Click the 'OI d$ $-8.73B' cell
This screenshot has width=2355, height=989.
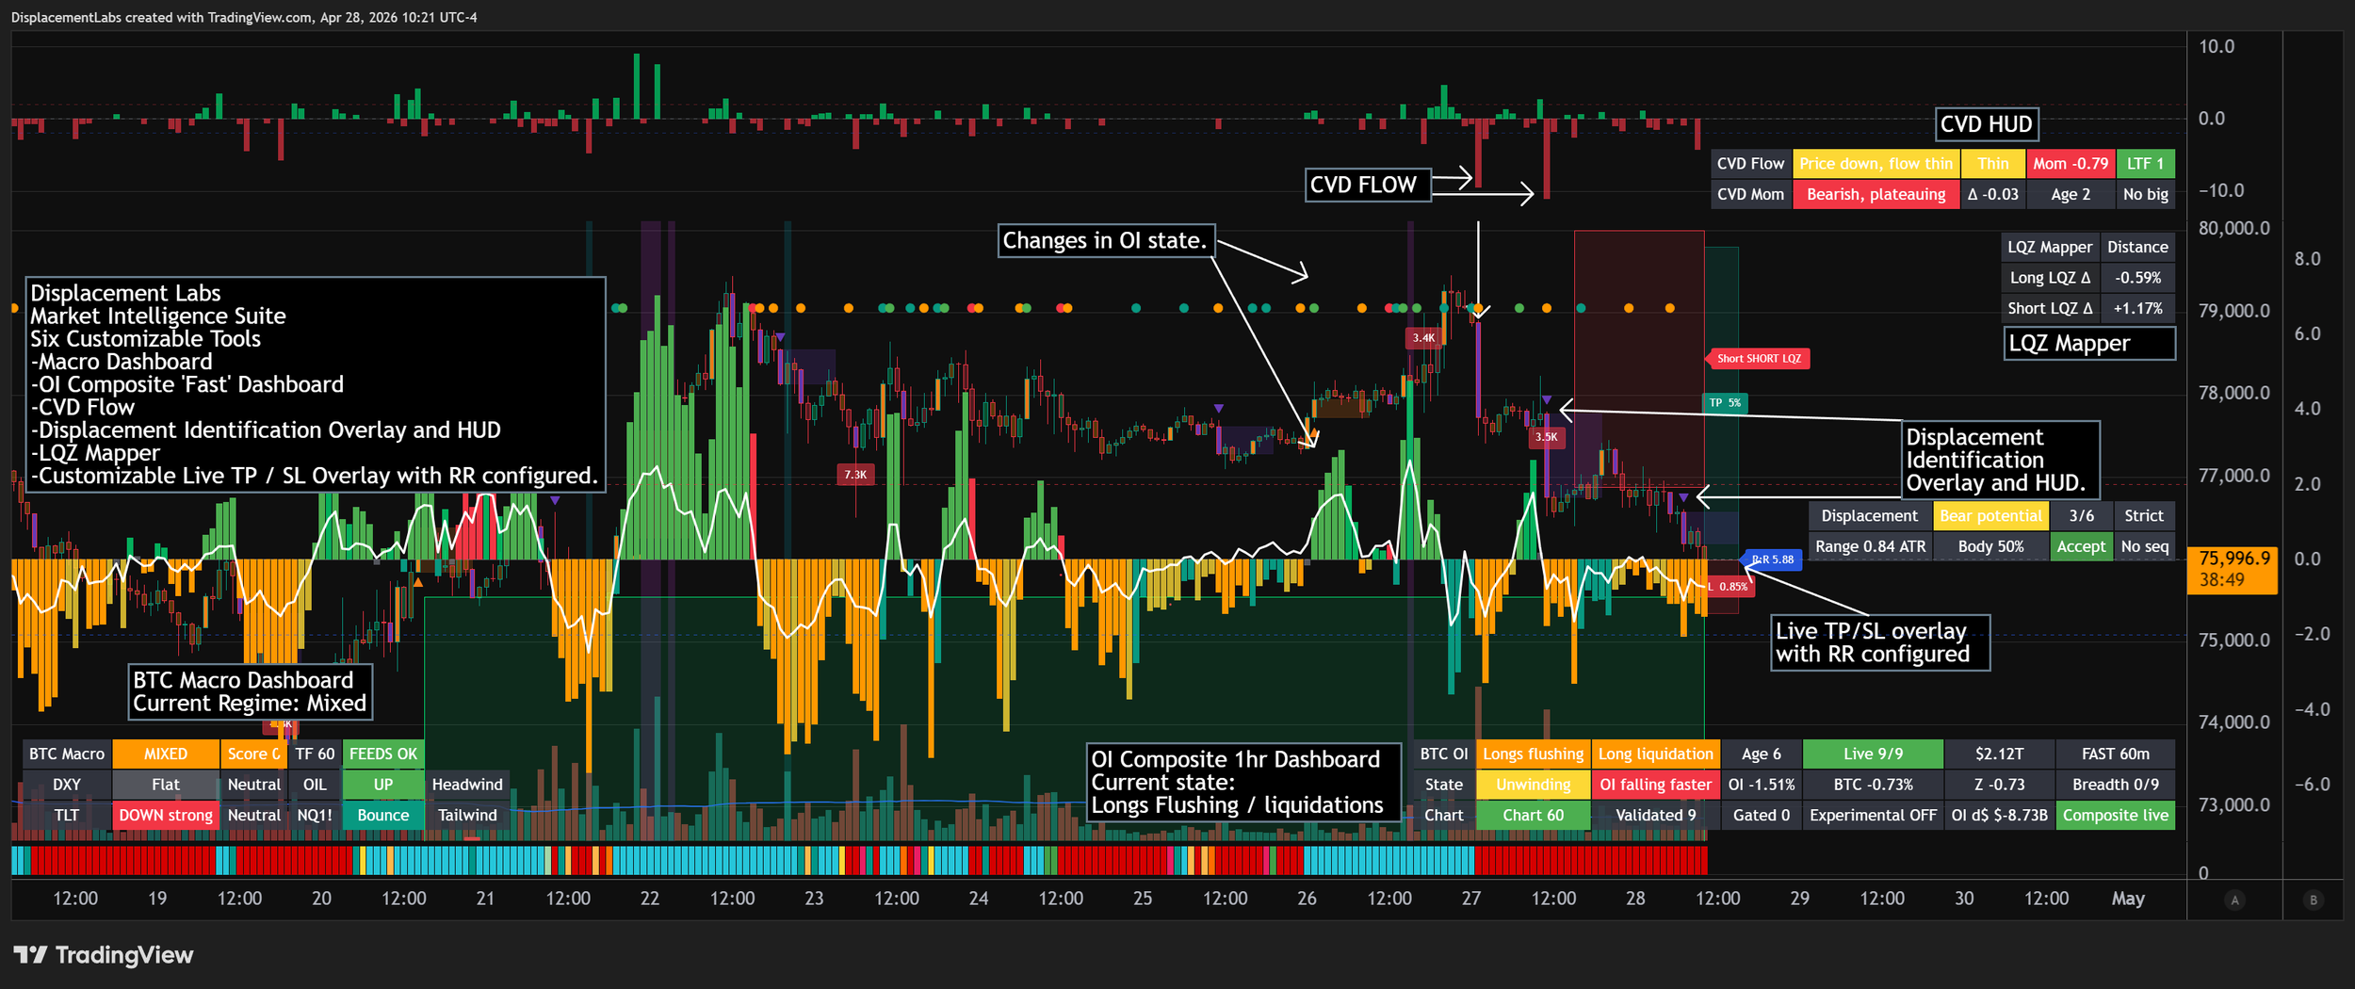click(1999, 815)
